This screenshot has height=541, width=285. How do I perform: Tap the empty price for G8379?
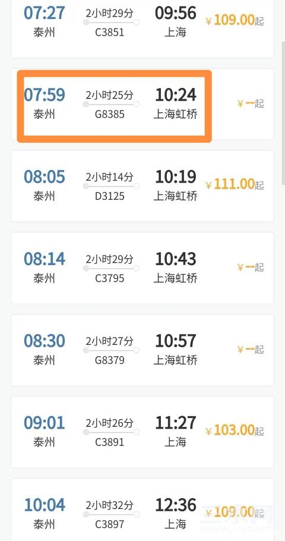tap(251, 349)
